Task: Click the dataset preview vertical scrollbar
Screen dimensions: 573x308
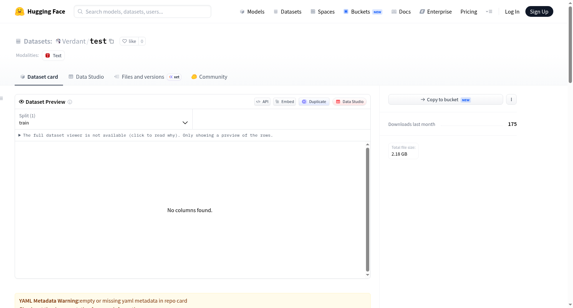Action: pos(367,210)
